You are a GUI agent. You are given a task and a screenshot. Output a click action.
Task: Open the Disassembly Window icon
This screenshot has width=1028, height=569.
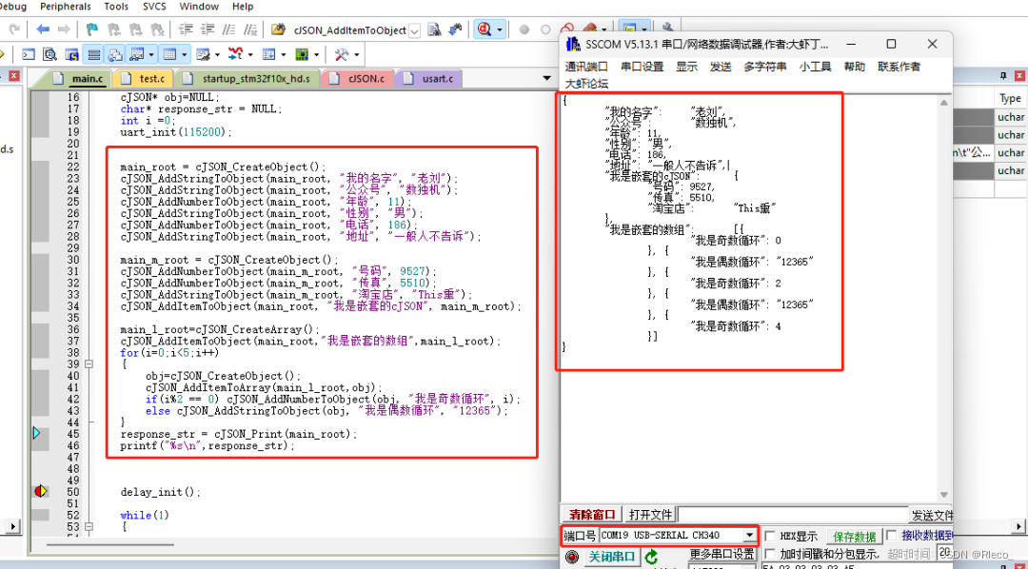pyautogui.click(x=49, y=54)
